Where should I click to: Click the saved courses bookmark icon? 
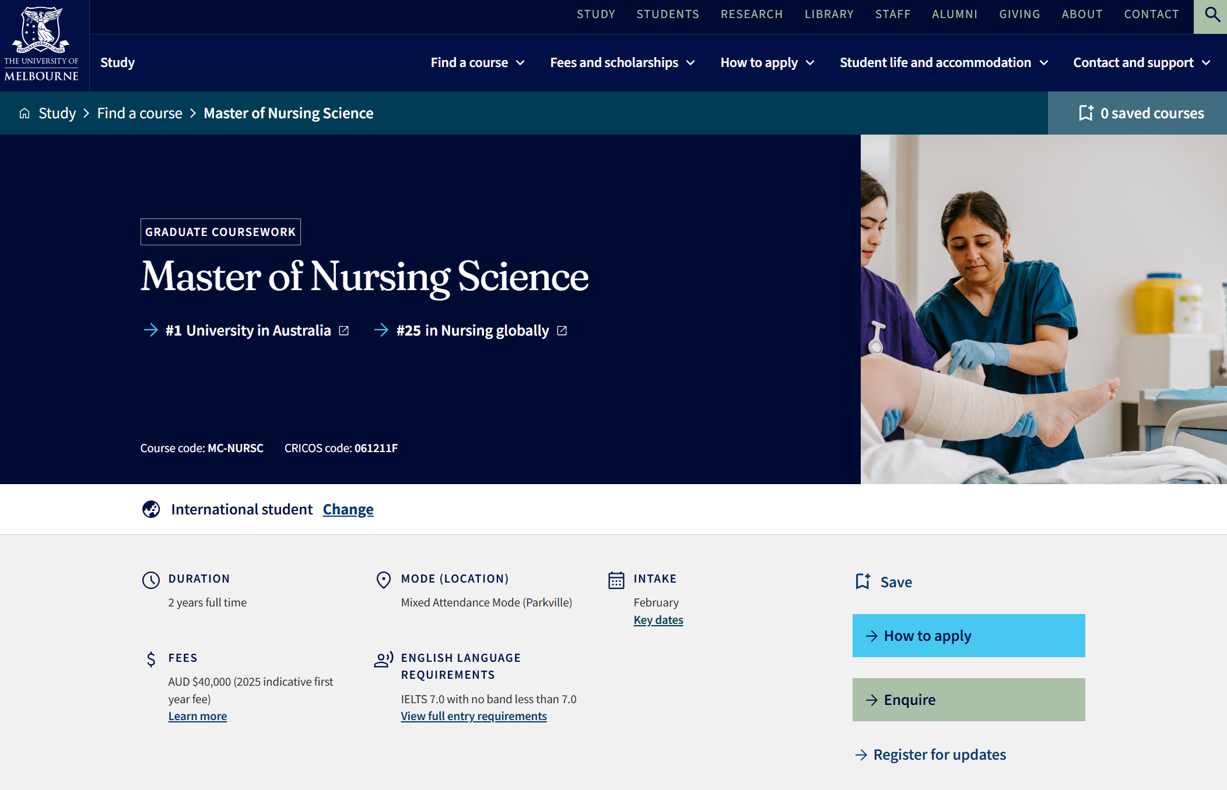tap(1086, 113)
